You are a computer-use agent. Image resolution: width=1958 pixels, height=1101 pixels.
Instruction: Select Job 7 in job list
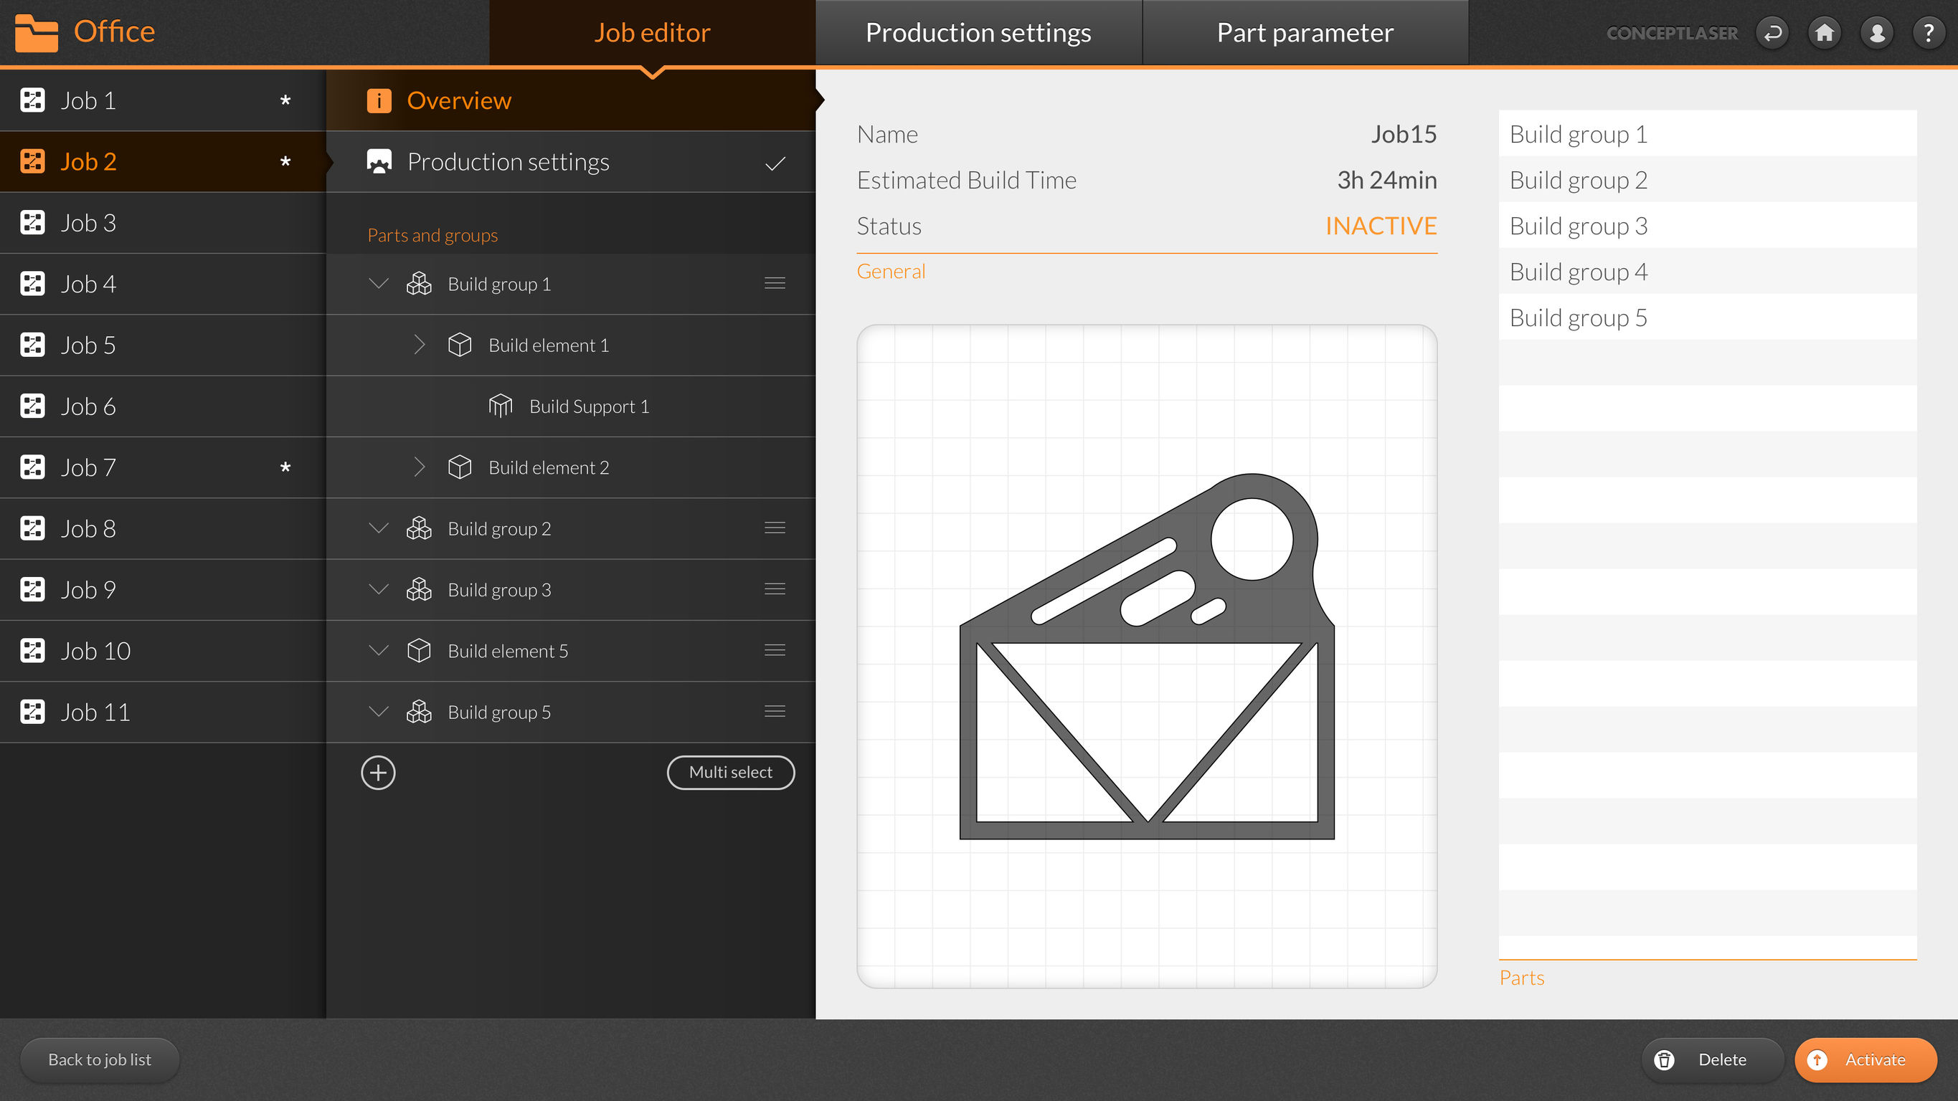click(88, 467)
